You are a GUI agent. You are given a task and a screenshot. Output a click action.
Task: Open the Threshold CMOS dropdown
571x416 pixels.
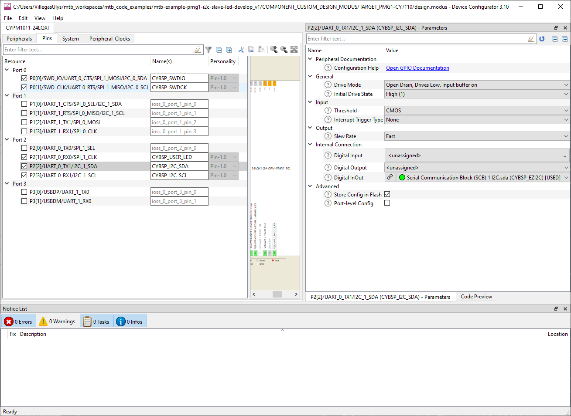click(x=477, y=111)
